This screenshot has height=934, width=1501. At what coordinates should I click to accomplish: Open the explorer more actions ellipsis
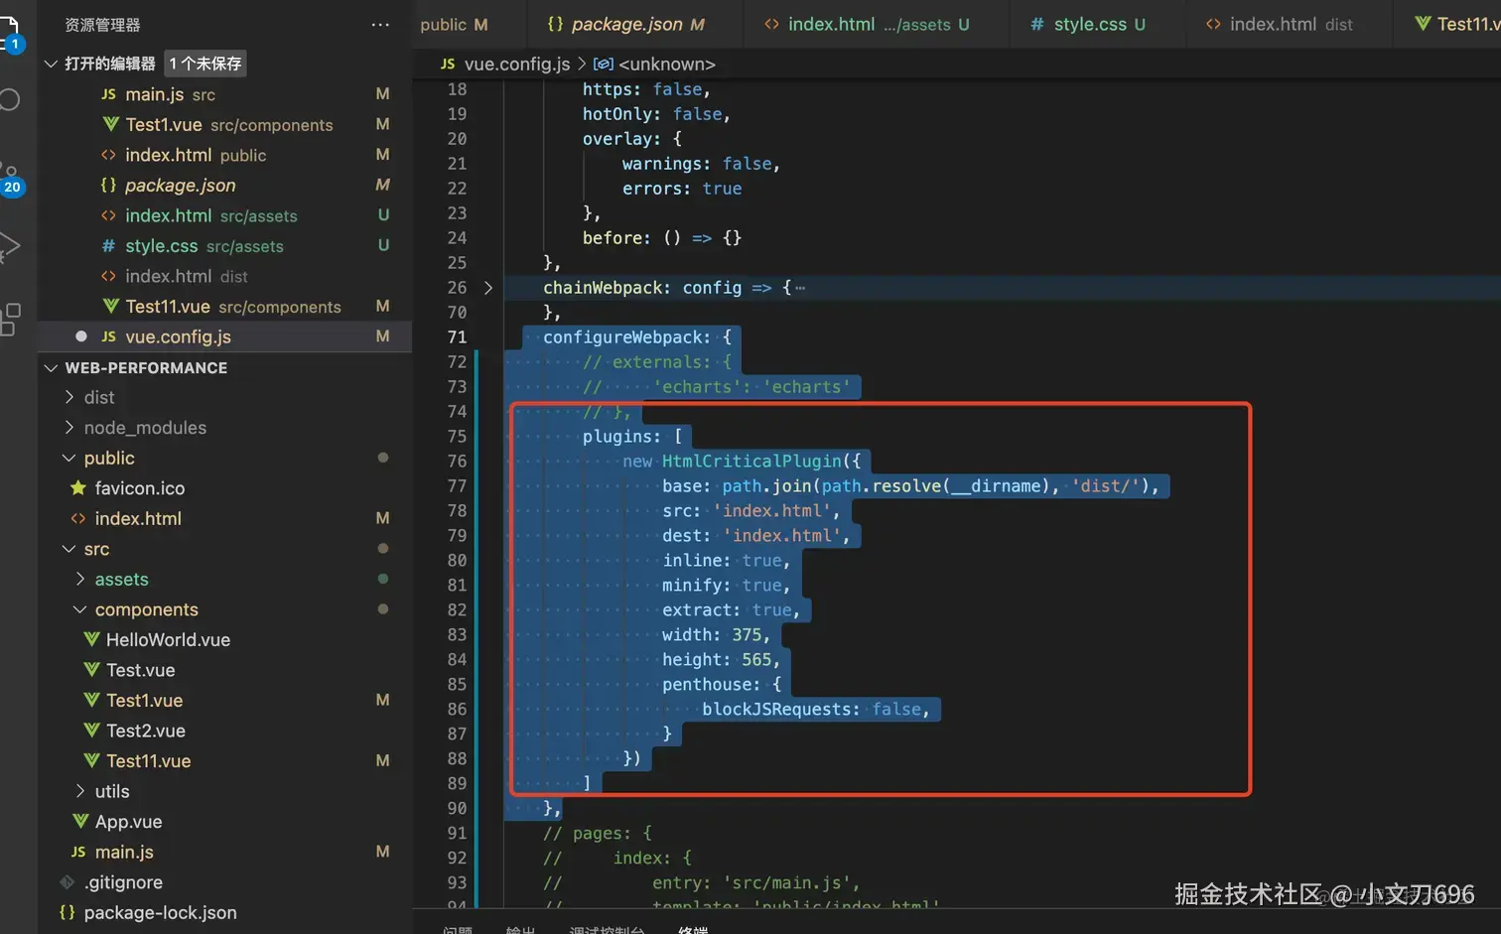tap(380, 25)
